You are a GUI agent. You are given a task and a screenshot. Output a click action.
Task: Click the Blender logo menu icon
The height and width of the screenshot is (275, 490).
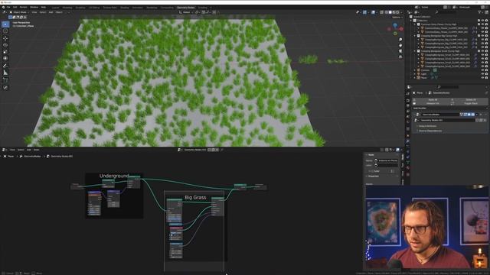(3, 7)
